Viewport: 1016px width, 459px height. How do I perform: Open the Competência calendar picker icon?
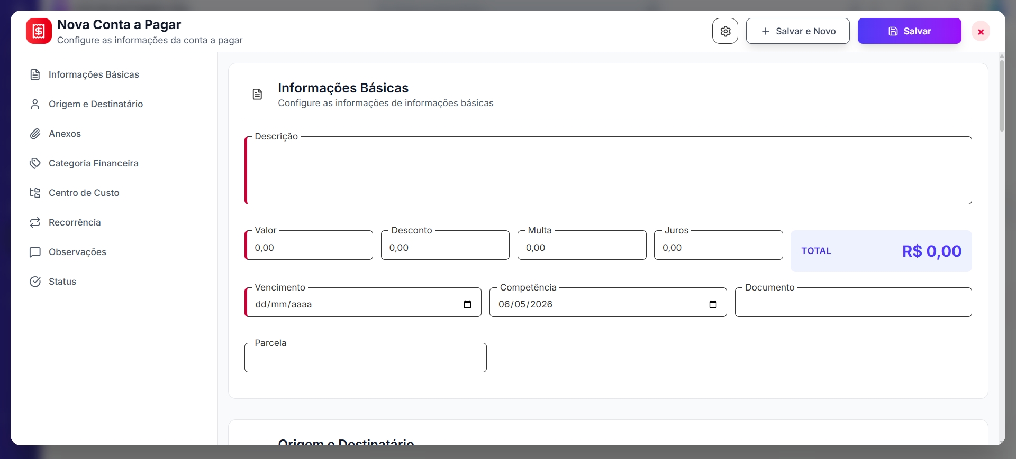coord(713,304)
